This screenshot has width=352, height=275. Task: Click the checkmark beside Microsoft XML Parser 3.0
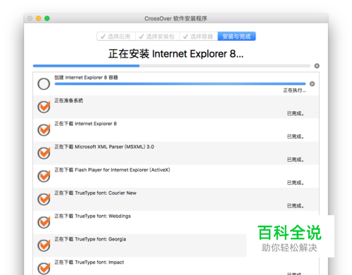(44, 153)
